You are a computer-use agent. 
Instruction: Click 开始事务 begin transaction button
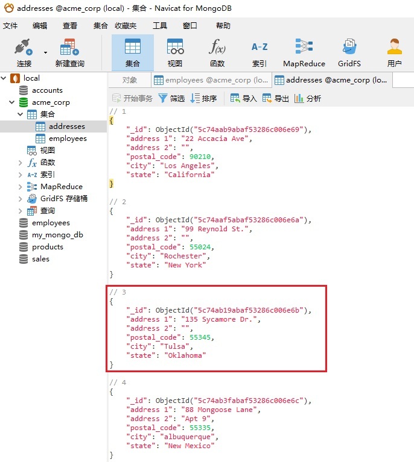tap(132, 98)
